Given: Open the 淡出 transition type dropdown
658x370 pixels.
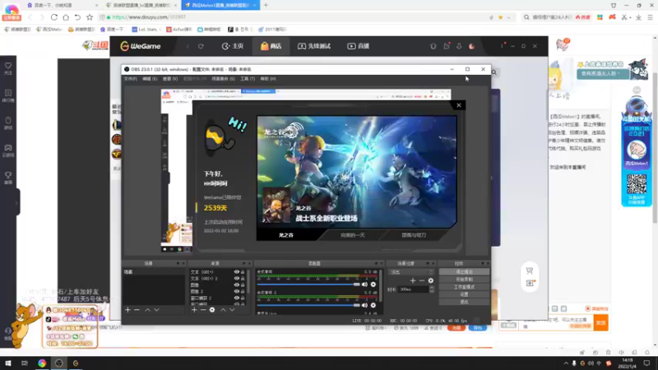Looking at the screenshot, I should pos(411,272).
